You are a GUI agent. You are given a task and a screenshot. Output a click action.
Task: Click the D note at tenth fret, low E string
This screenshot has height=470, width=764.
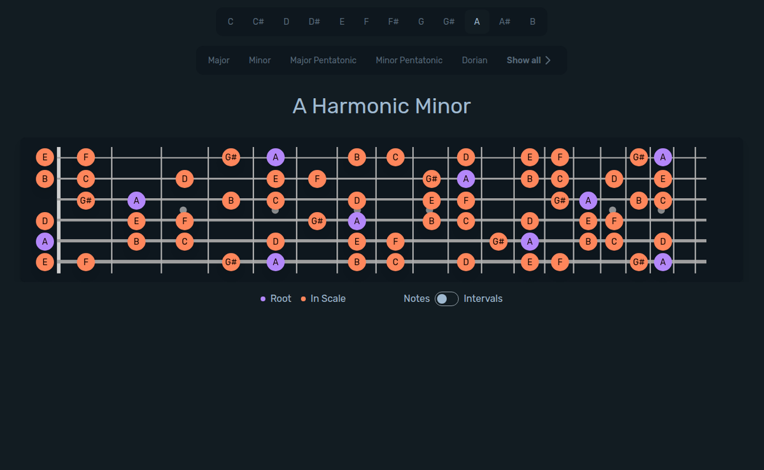(467, 262)
